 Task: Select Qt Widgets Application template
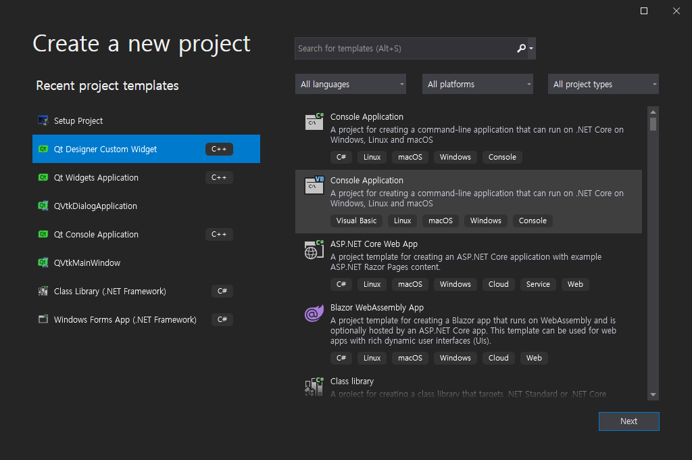pos(146,177)
